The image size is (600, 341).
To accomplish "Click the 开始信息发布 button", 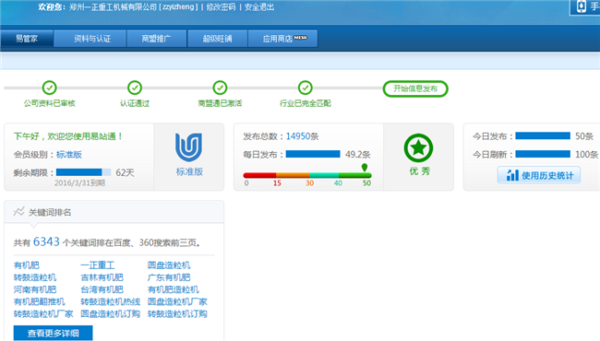I will coord(415,88).
